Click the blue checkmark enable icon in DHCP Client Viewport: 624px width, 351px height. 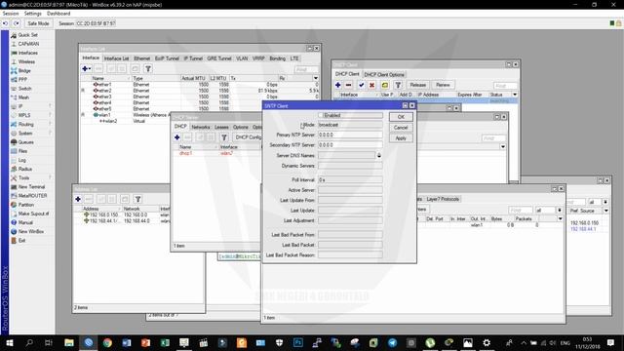tap(361, 85)
